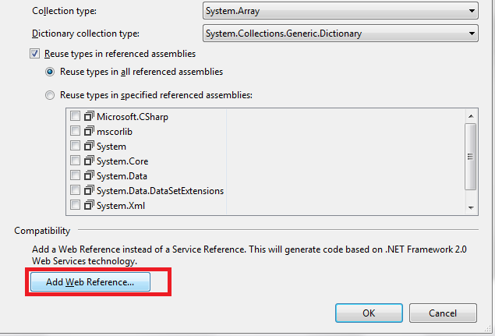The image size is (495, 336).
Task: Uncheck Reuse types in referenced assemblies
Action: [34, 54]
